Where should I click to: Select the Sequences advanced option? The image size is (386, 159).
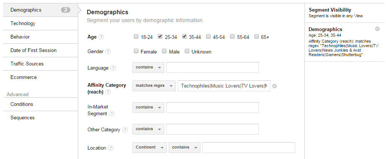(x=22, y=117)
